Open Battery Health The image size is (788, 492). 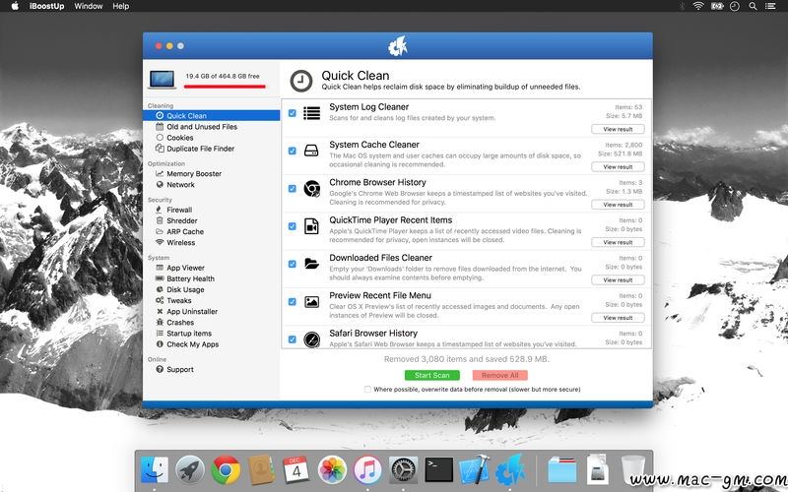(x=185, y=278)
